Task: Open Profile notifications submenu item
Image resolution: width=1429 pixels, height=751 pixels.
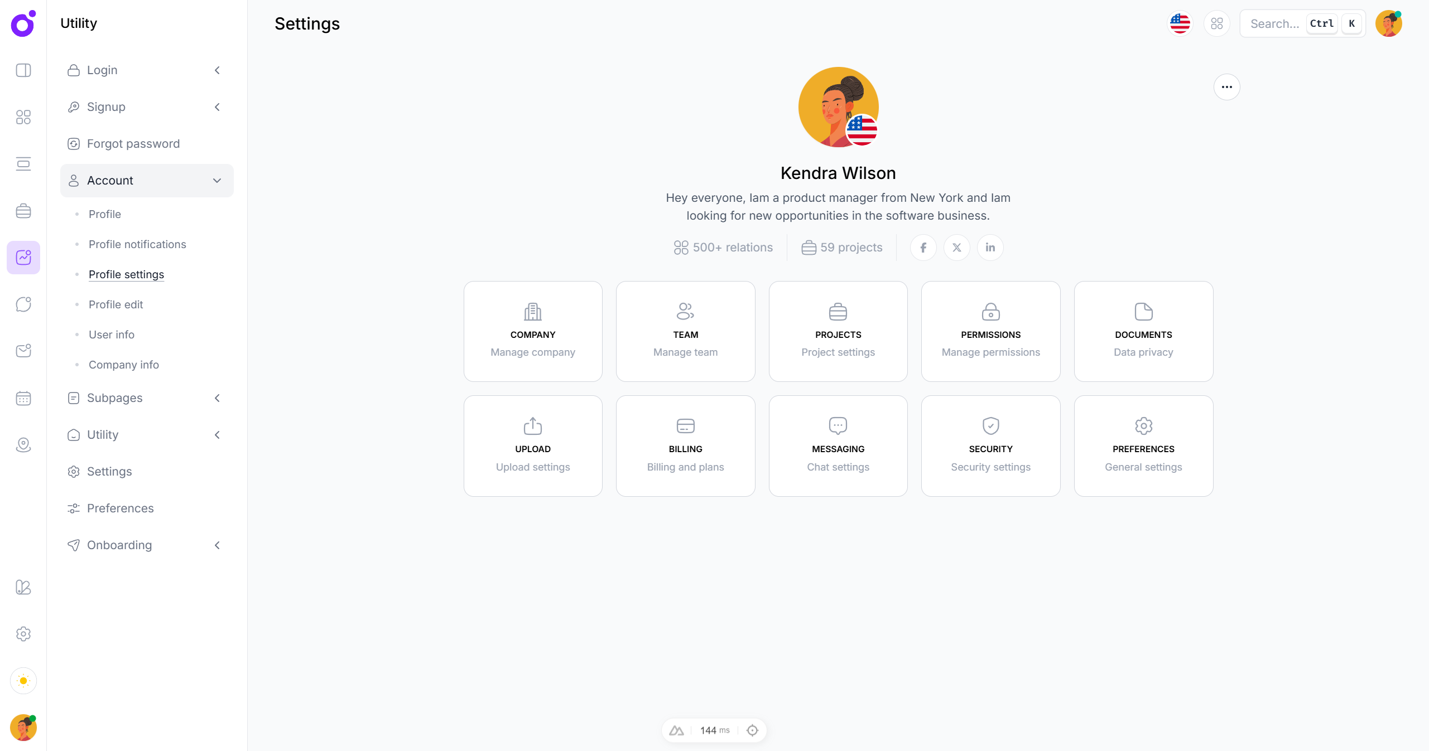Action: tap(137, 244)
